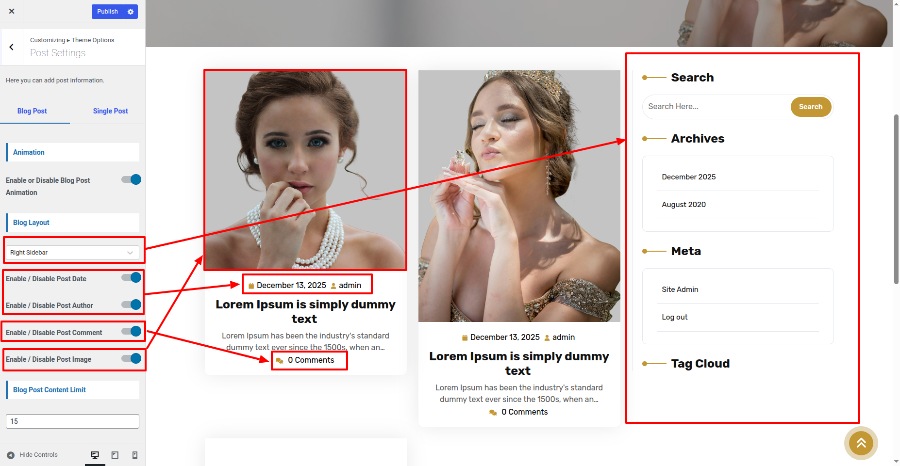Click the scroll-to-top double arrow button
Viewport: 900px width, 466px height.
(861, 443)
